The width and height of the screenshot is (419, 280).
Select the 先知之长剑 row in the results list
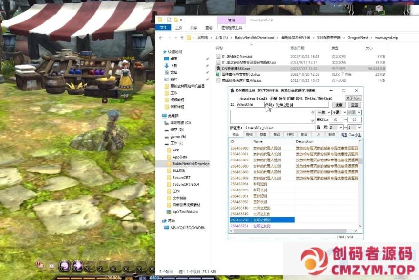pos(261,226)
